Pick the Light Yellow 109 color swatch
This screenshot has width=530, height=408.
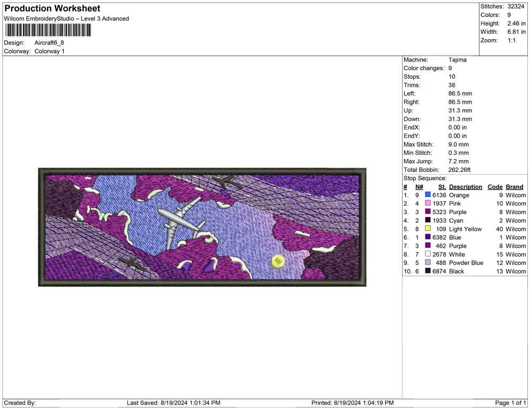point(428,229)
